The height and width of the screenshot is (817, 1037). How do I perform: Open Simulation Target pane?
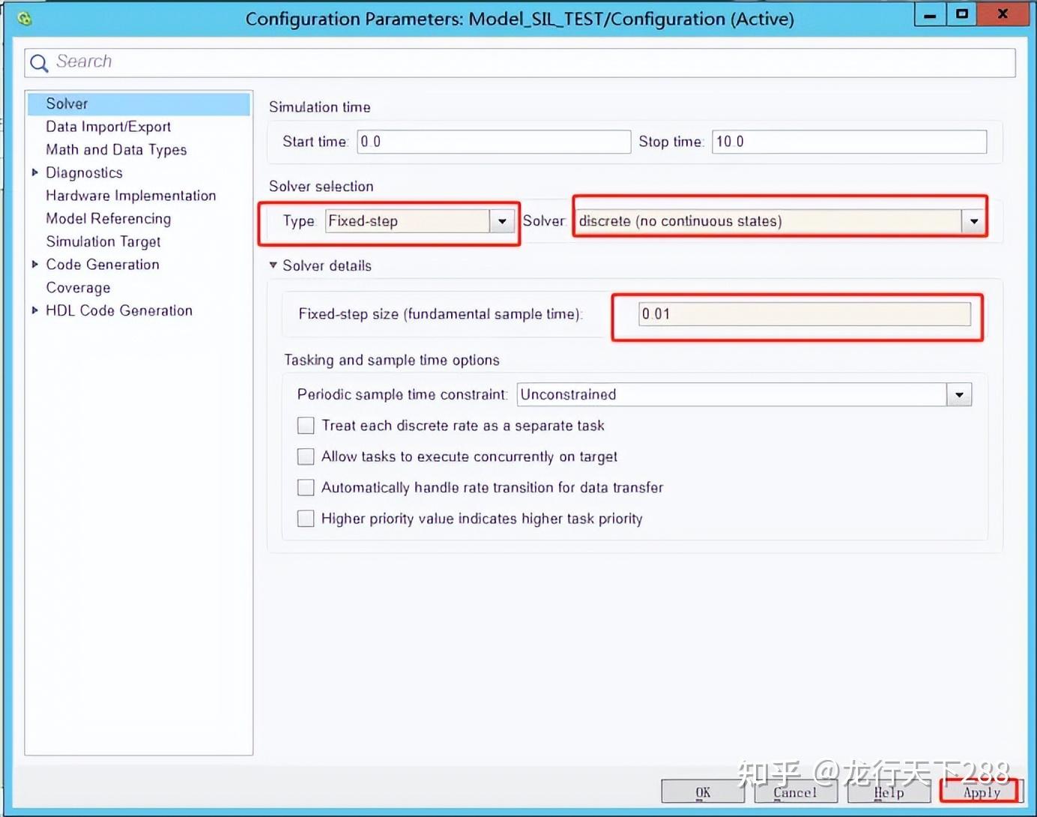point(103,242)
